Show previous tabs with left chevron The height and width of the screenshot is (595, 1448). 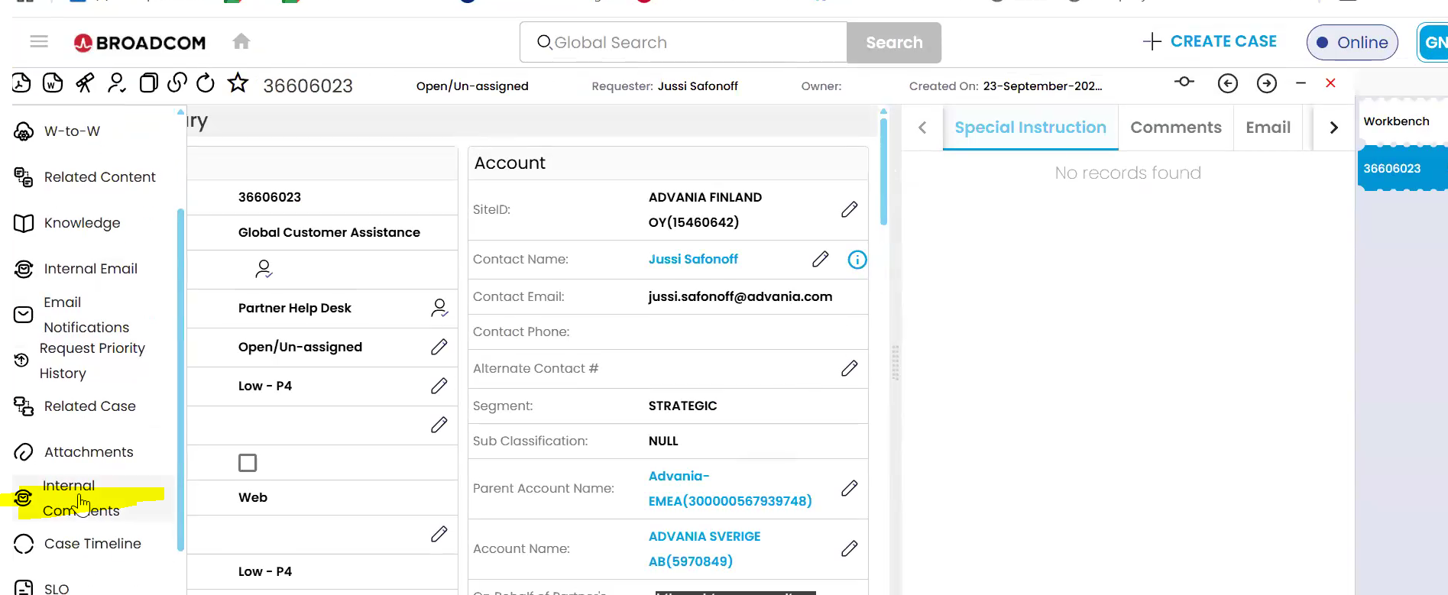(922, 128)
